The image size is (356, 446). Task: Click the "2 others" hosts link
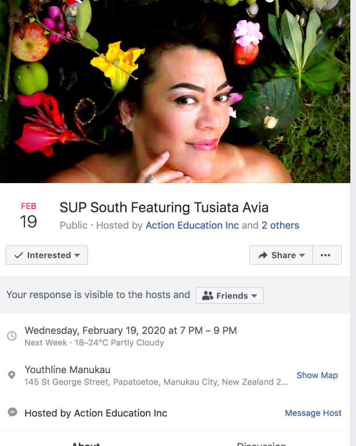click(280, 225)
